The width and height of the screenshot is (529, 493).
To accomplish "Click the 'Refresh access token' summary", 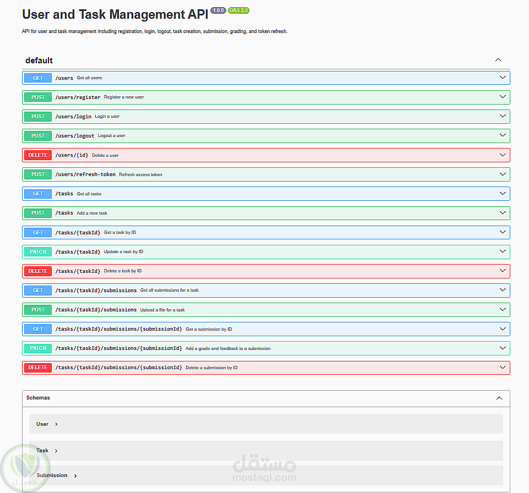I will [140, 174].
